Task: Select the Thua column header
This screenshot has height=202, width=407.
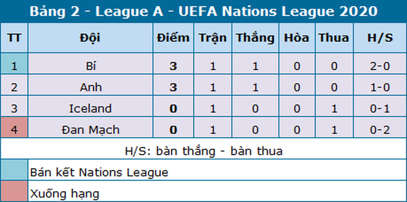Action: [334, 38]
